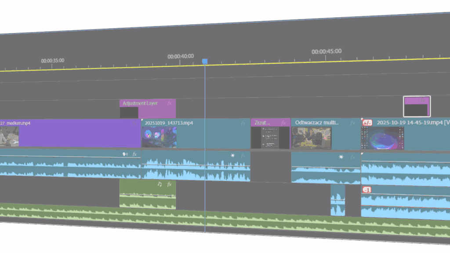Click music note icon on green audio clip
The image size is (450, 253).
click(160, 184)
